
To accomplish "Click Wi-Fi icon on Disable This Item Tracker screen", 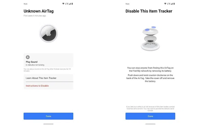I will point(165,4).
